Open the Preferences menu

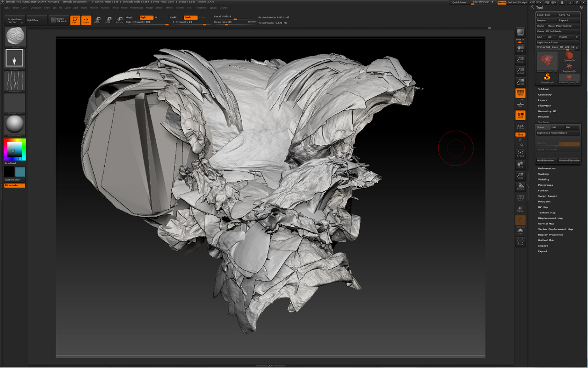click(136, 8)
